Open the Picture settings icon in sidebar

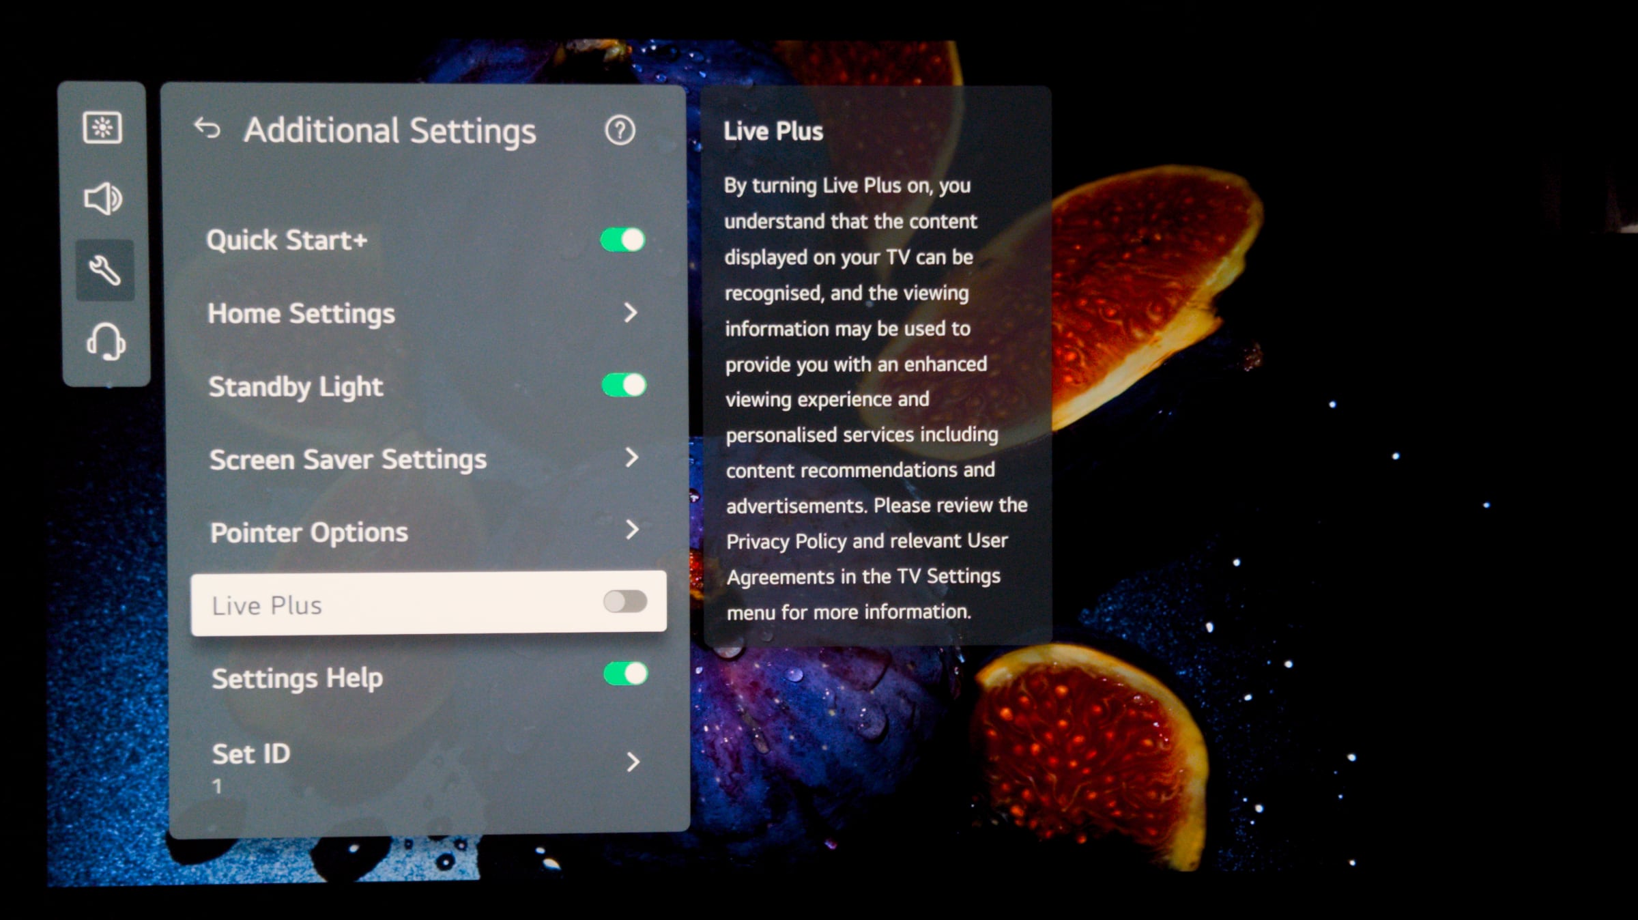point(102,128)
